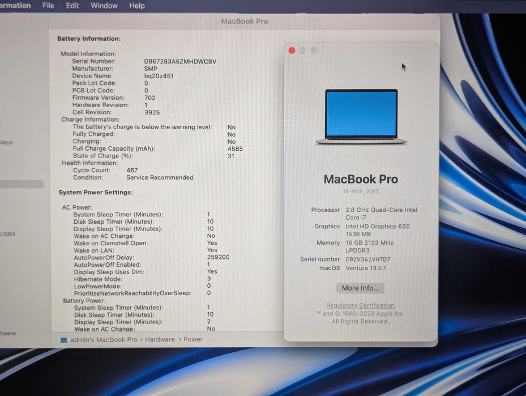This screenshot has width=526, height=396.
Task: Click the System Power Settings heading
Action: click(x=96, y=192)
